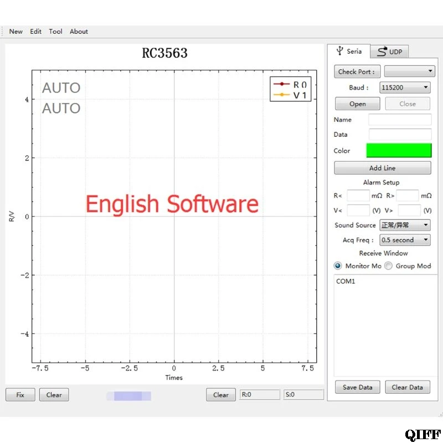
Task: Click the Clear Data button
Action: (x=408, y=387)
